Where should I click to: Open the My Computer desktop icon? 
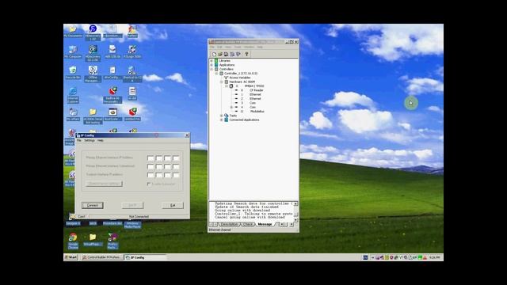(x=73, y=51)
